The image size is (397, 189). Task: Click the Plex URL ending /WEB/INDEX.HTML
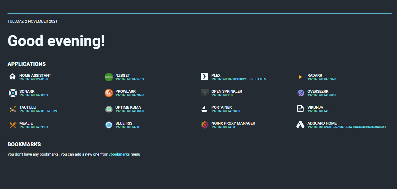(240, 79)
